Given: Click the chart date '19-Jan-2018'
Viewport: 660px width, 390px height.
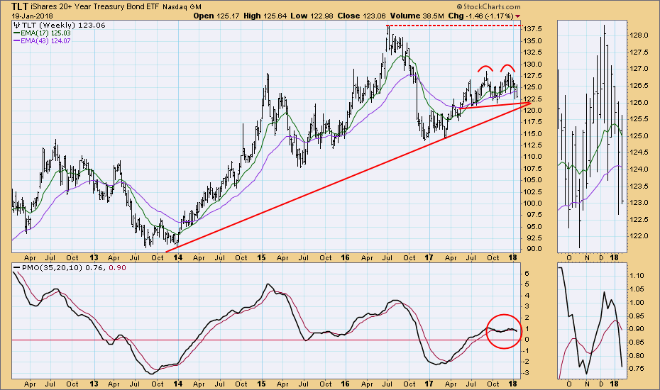Looking at the screenshot, I should [32, 16].
